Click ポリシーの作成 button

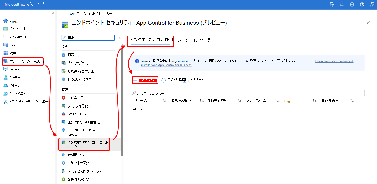(145, 80)
